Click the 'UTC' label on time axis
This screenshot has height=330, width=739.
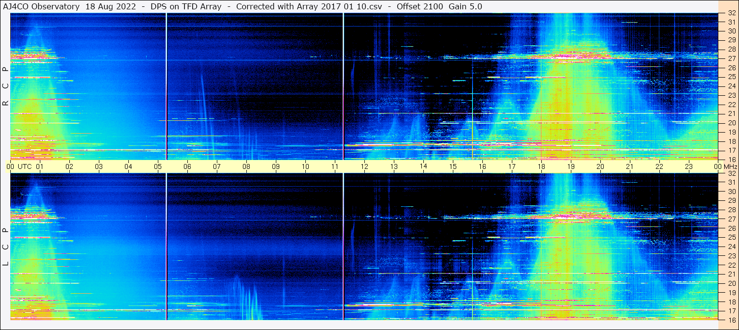(25, 166)
